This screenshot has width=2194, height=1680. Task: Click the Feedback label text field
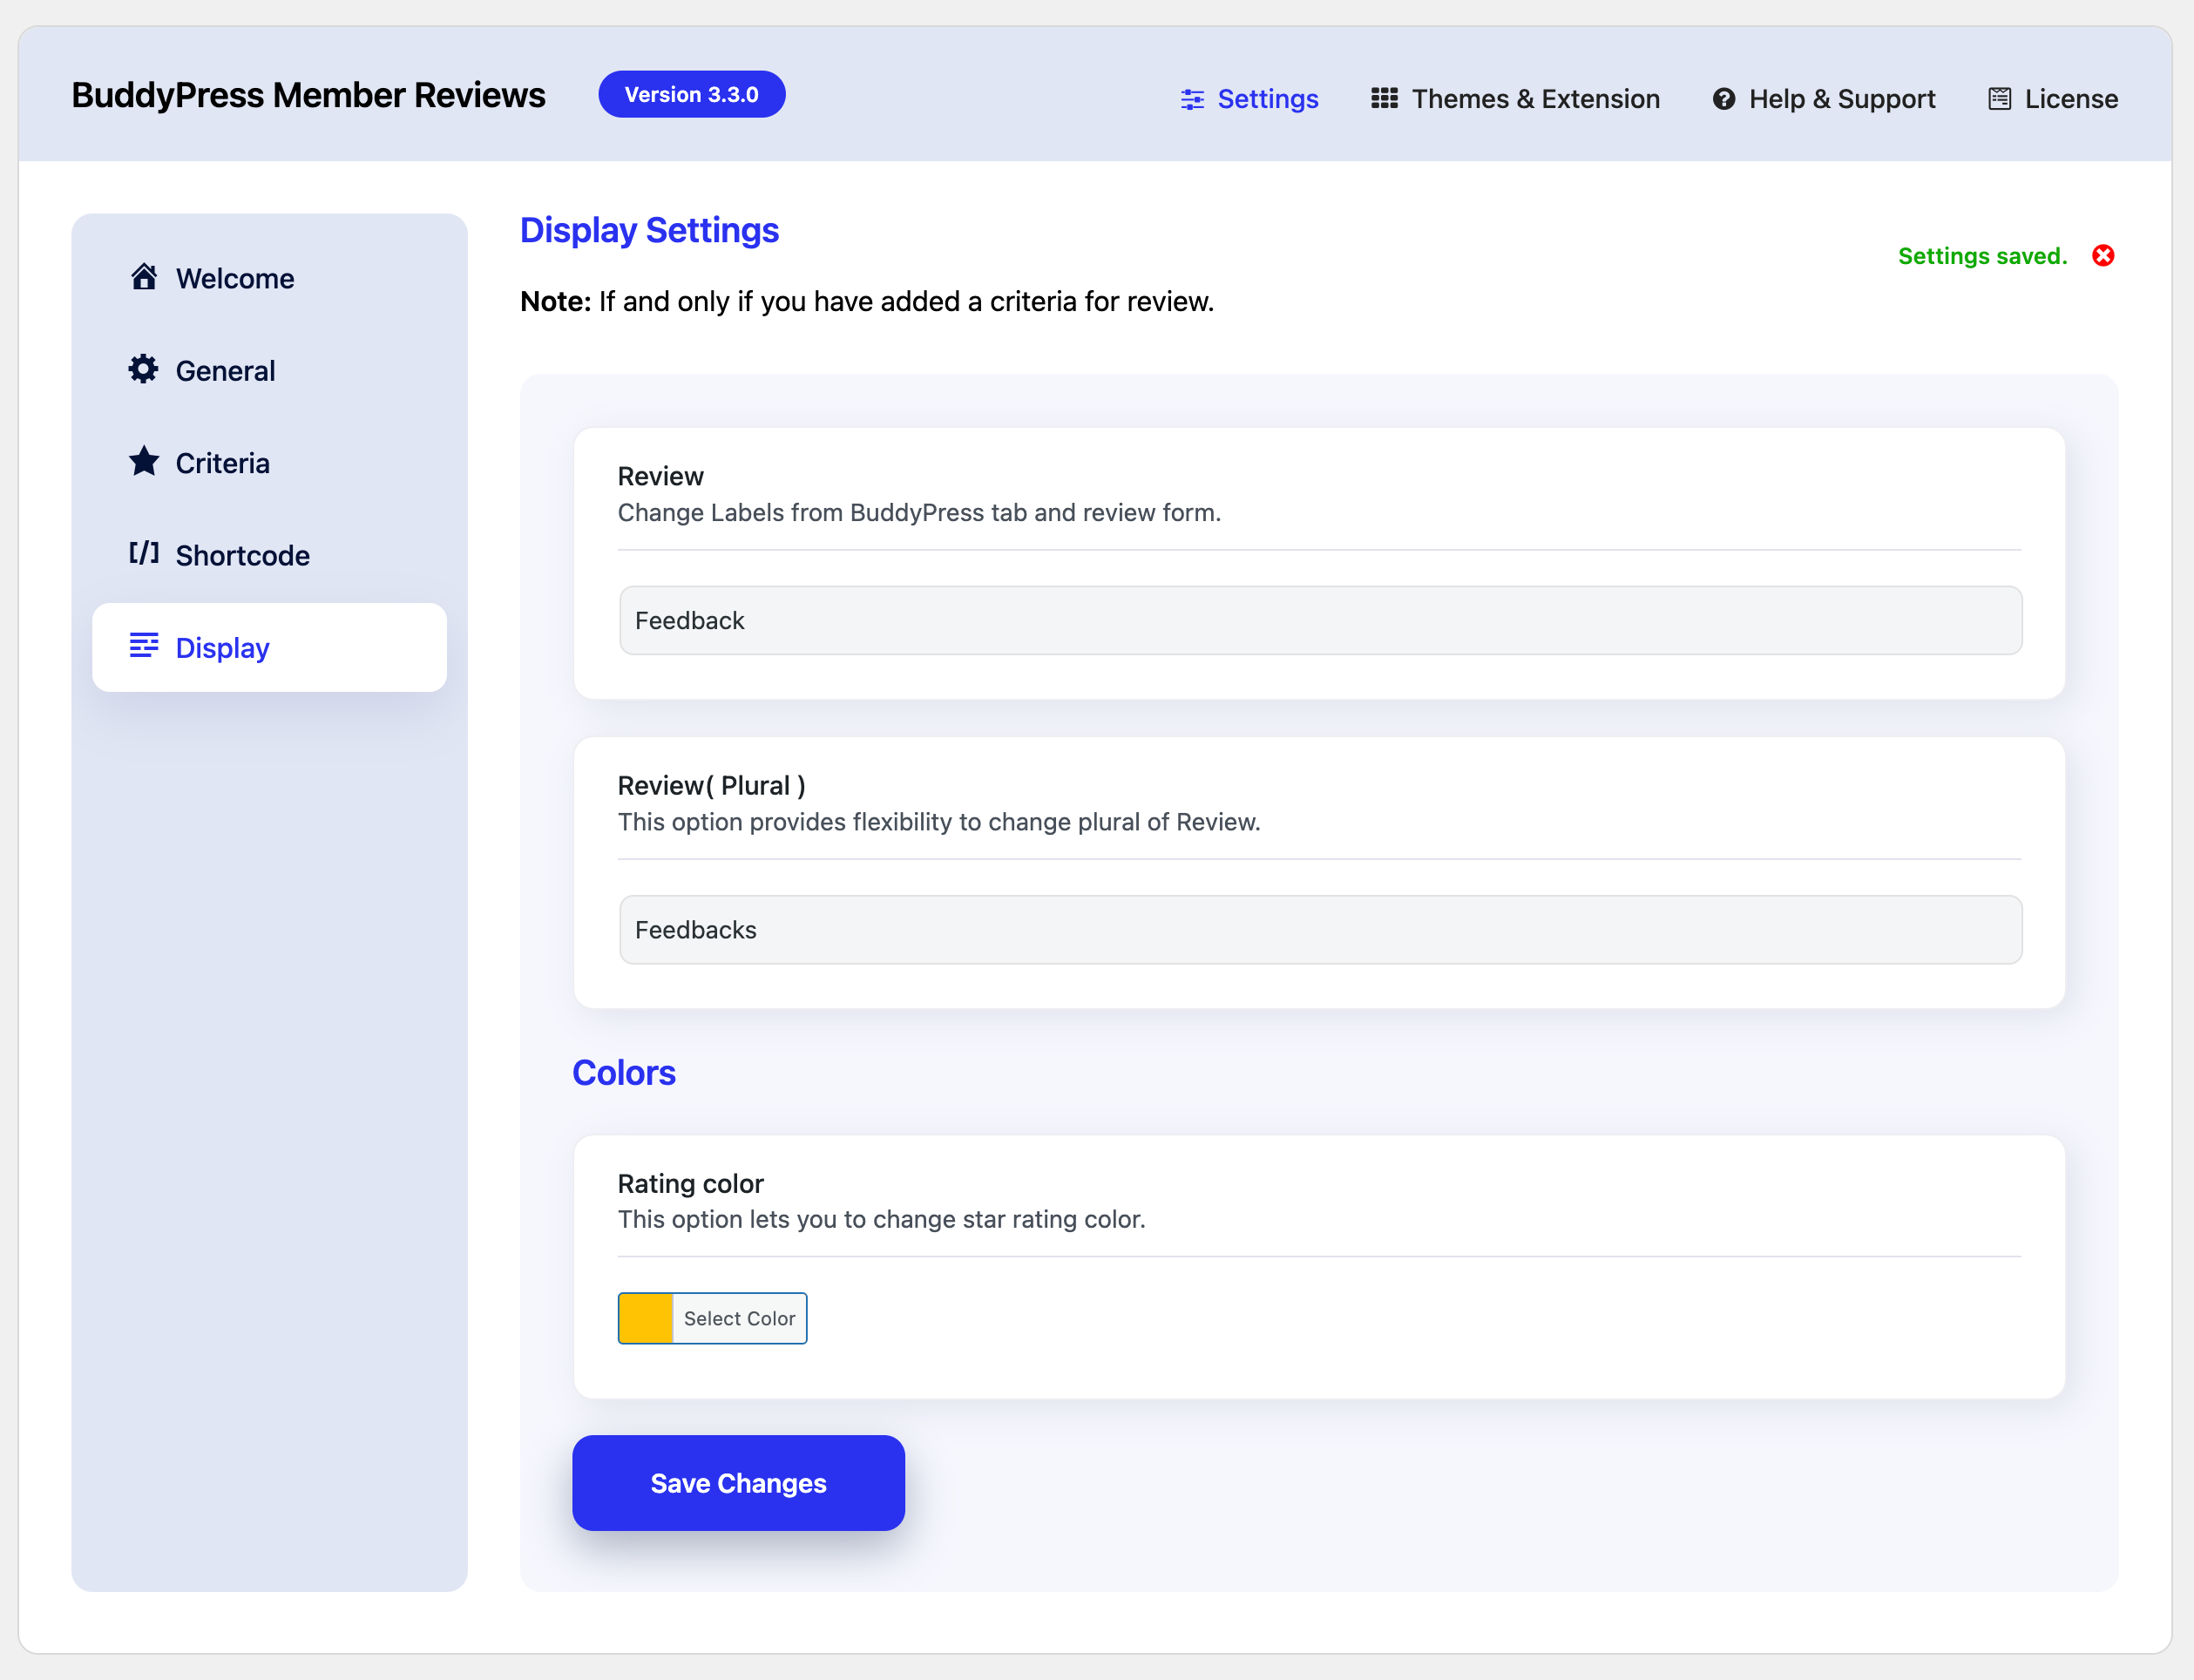1320,620
